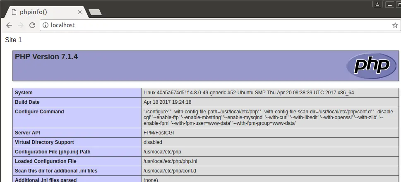Reload the page with the refresh icon
The image size is (401, 182).
(x=32, y=25)
